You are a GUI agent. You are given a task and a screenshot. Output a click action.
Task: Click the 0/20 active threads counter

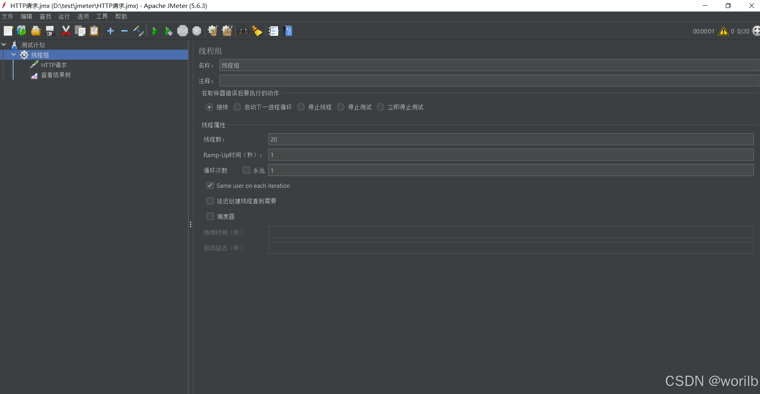[743, 31]
